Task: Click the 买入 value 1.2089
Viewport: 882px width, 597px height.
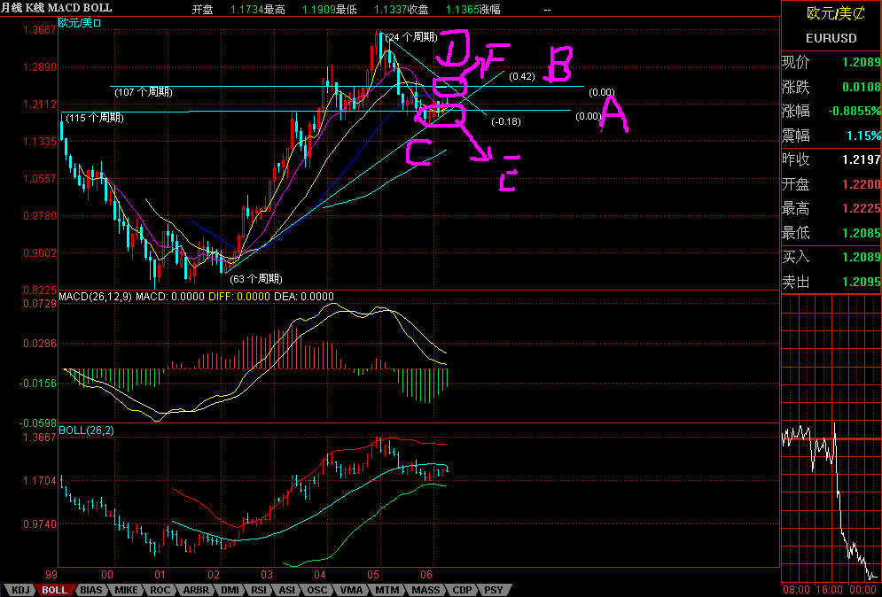Action: click(x=862, y=257)
